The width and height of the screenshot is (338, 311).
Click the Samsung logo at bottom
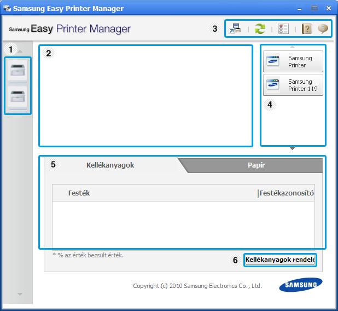coord(301,285)
